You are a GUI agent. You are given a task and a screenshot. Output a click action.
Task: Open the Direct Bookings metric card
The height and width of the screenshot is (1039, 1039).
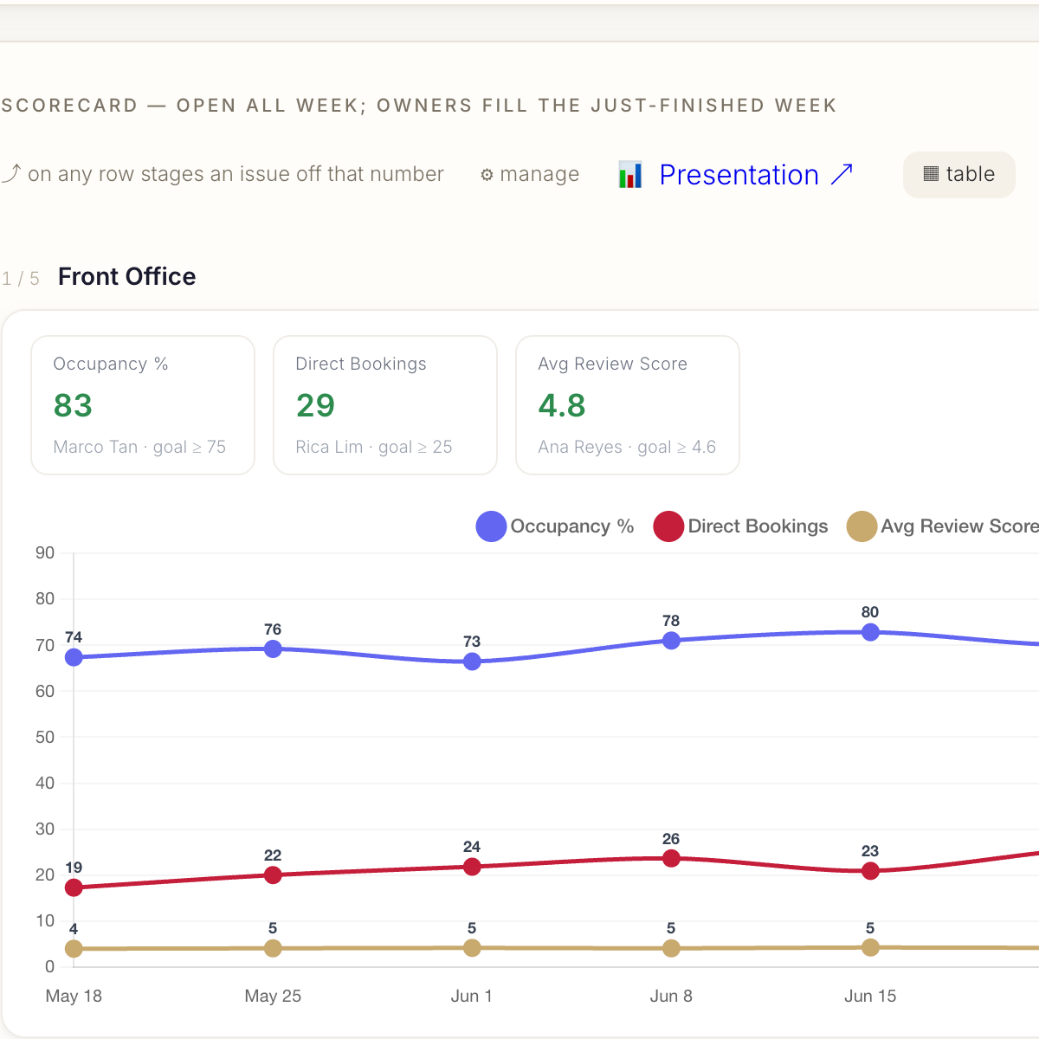(x=385, y=405)
